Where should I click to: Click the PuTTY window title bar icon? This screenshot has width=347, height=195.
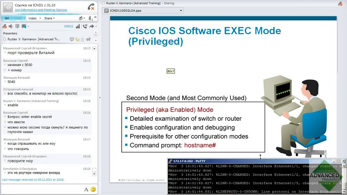point(170,161)
